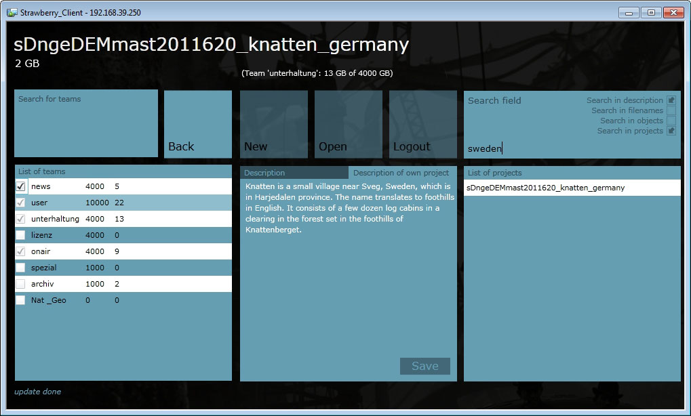691x416 pixels.
Task: Log out using the Logout button
Action: (422, 125)
